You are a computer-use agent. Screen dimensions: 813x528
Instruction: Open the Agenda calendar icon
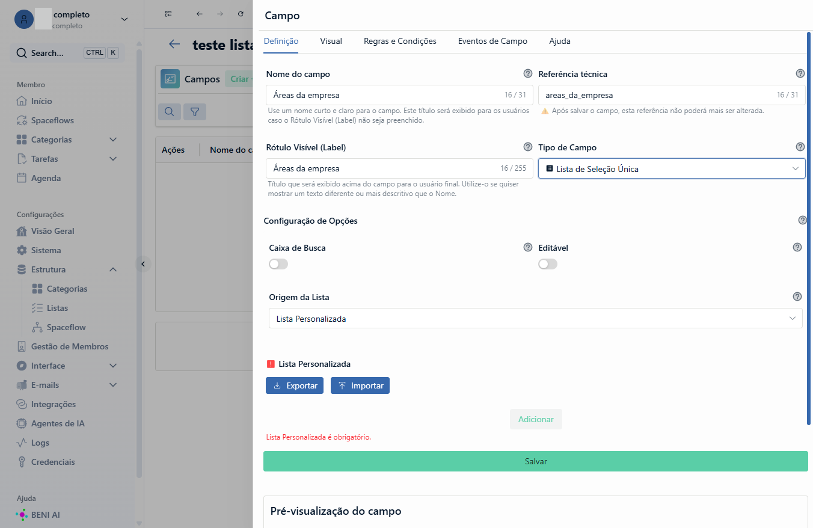(22, 178)
